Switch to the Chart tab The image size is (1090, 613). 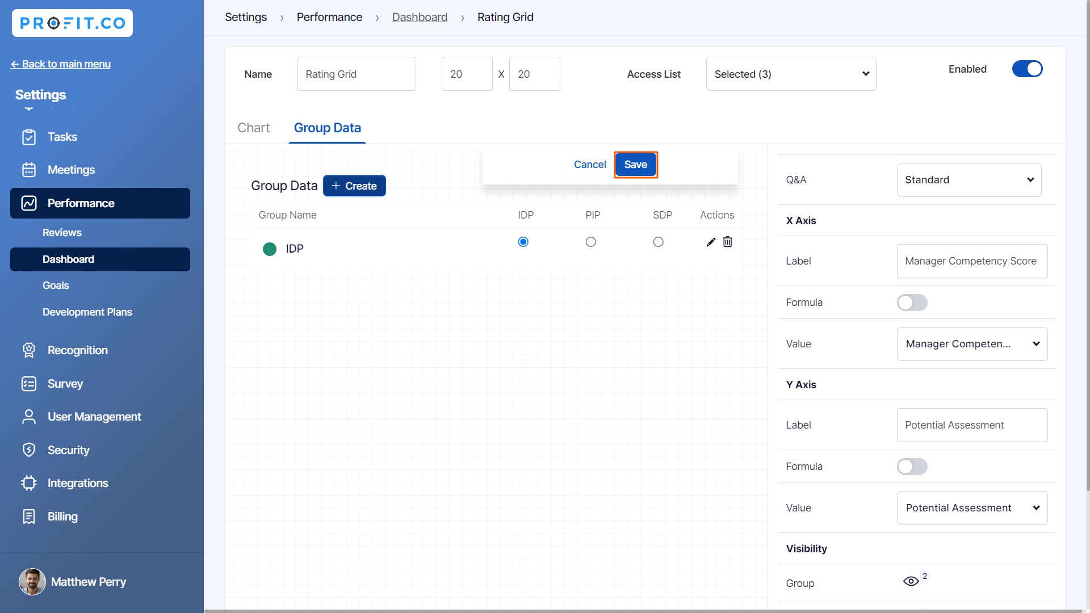click(254, 128)
